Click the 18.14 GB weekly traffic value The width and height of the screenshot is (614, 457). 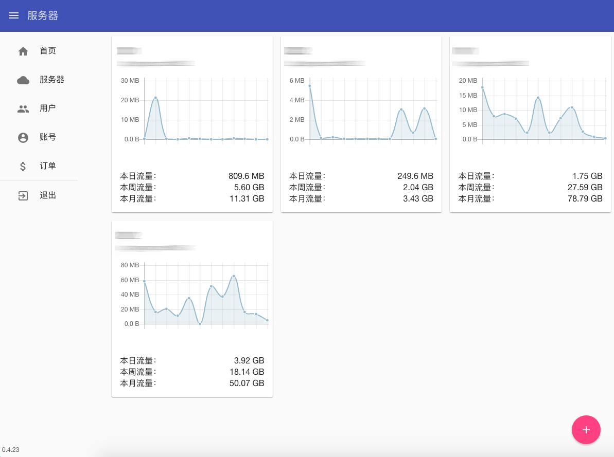[x=247, y=372]
